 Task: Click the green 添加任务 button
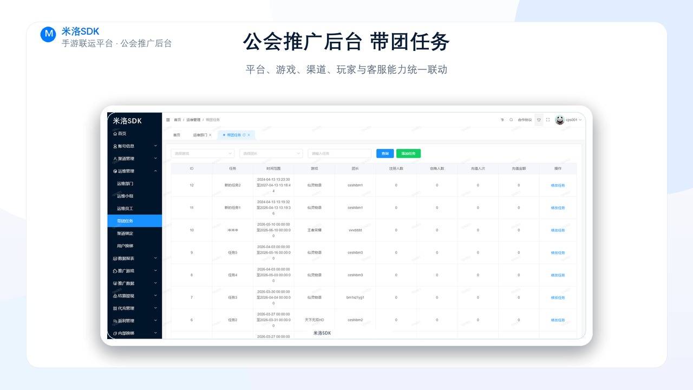click(x=408, y=153)
